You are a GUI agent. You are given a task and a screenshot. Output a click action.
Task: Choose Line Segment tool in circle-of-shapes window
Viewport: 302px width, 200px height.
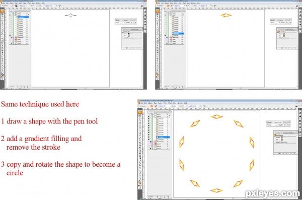point(140,130)
